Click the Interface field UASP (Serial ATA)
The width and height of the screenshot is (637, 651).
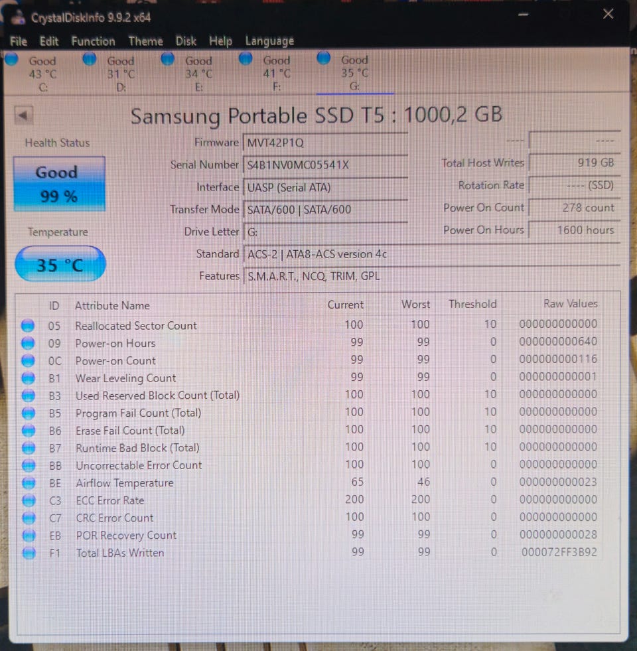[325, 188]
